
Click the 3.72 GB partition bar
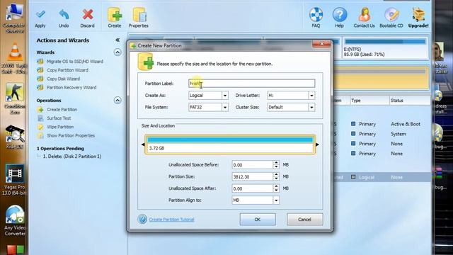230,144
